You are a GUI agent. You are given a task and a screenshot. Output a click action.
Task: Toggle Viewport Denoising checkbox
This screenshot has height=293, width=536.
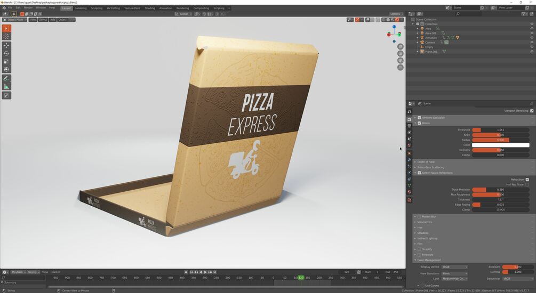pos(532,111)
